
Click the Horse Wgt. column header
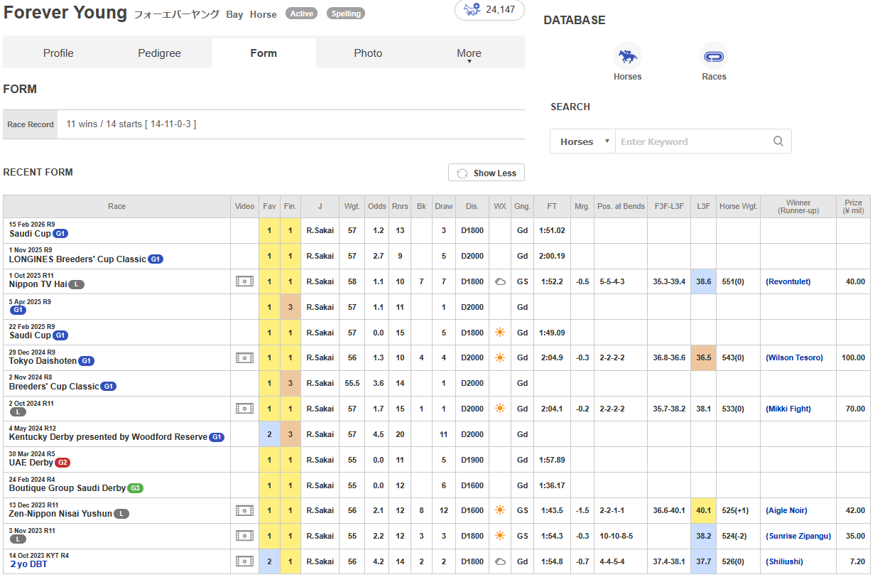coord(738,206)
